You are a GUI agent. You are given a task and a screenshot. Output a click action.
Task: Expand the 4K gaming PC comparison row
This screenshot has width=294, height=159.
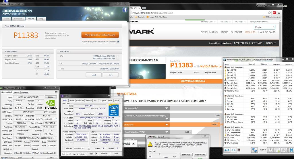click(167, 108)
